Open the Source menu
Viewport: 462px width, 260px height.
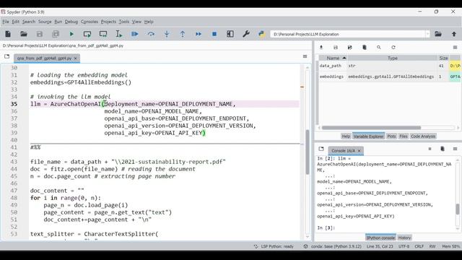click(x=45, y=22)
